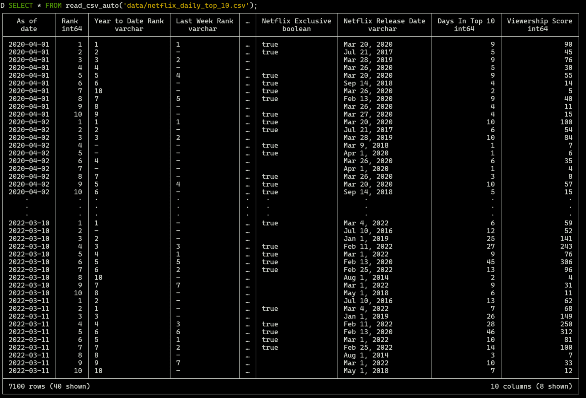Click Days In Top 10 value 27
This screenshot has width=586, height=398.
pyautogui.click(x=491, y=246)
